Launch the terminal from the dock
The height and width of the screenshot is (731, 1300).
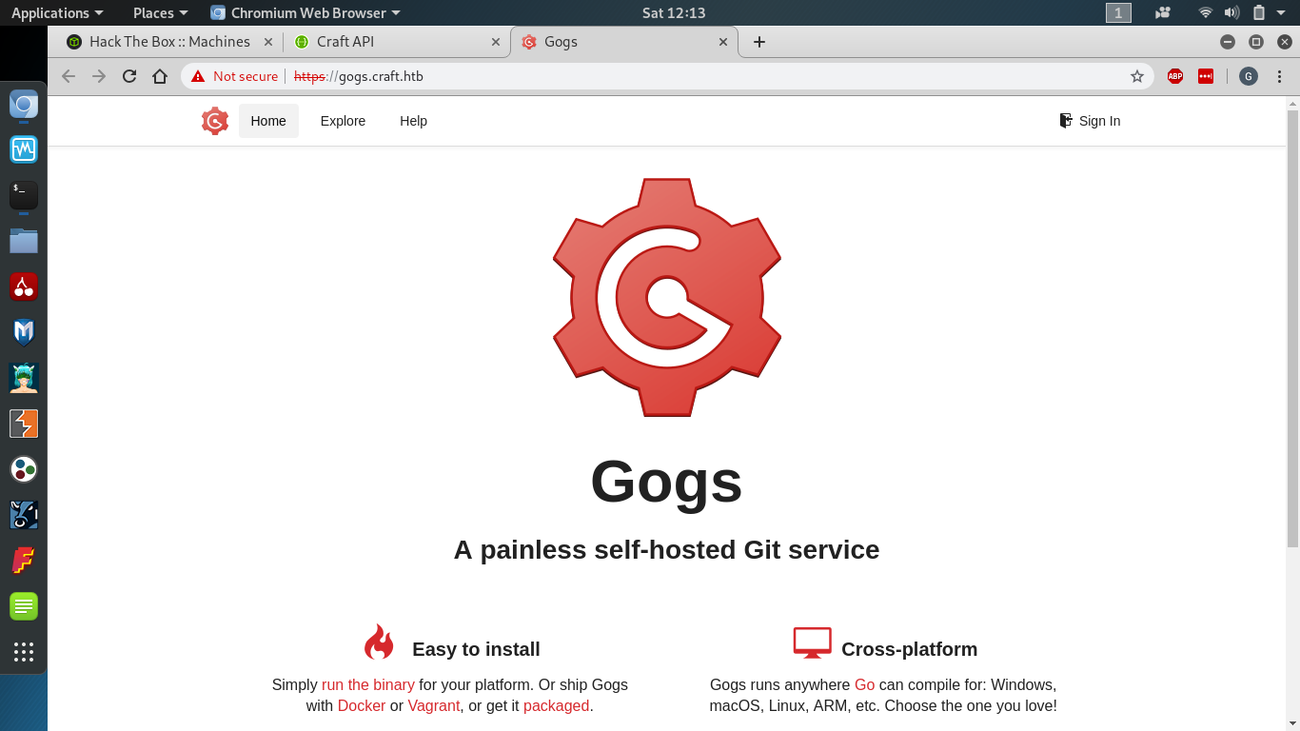(x=23, y=195)
